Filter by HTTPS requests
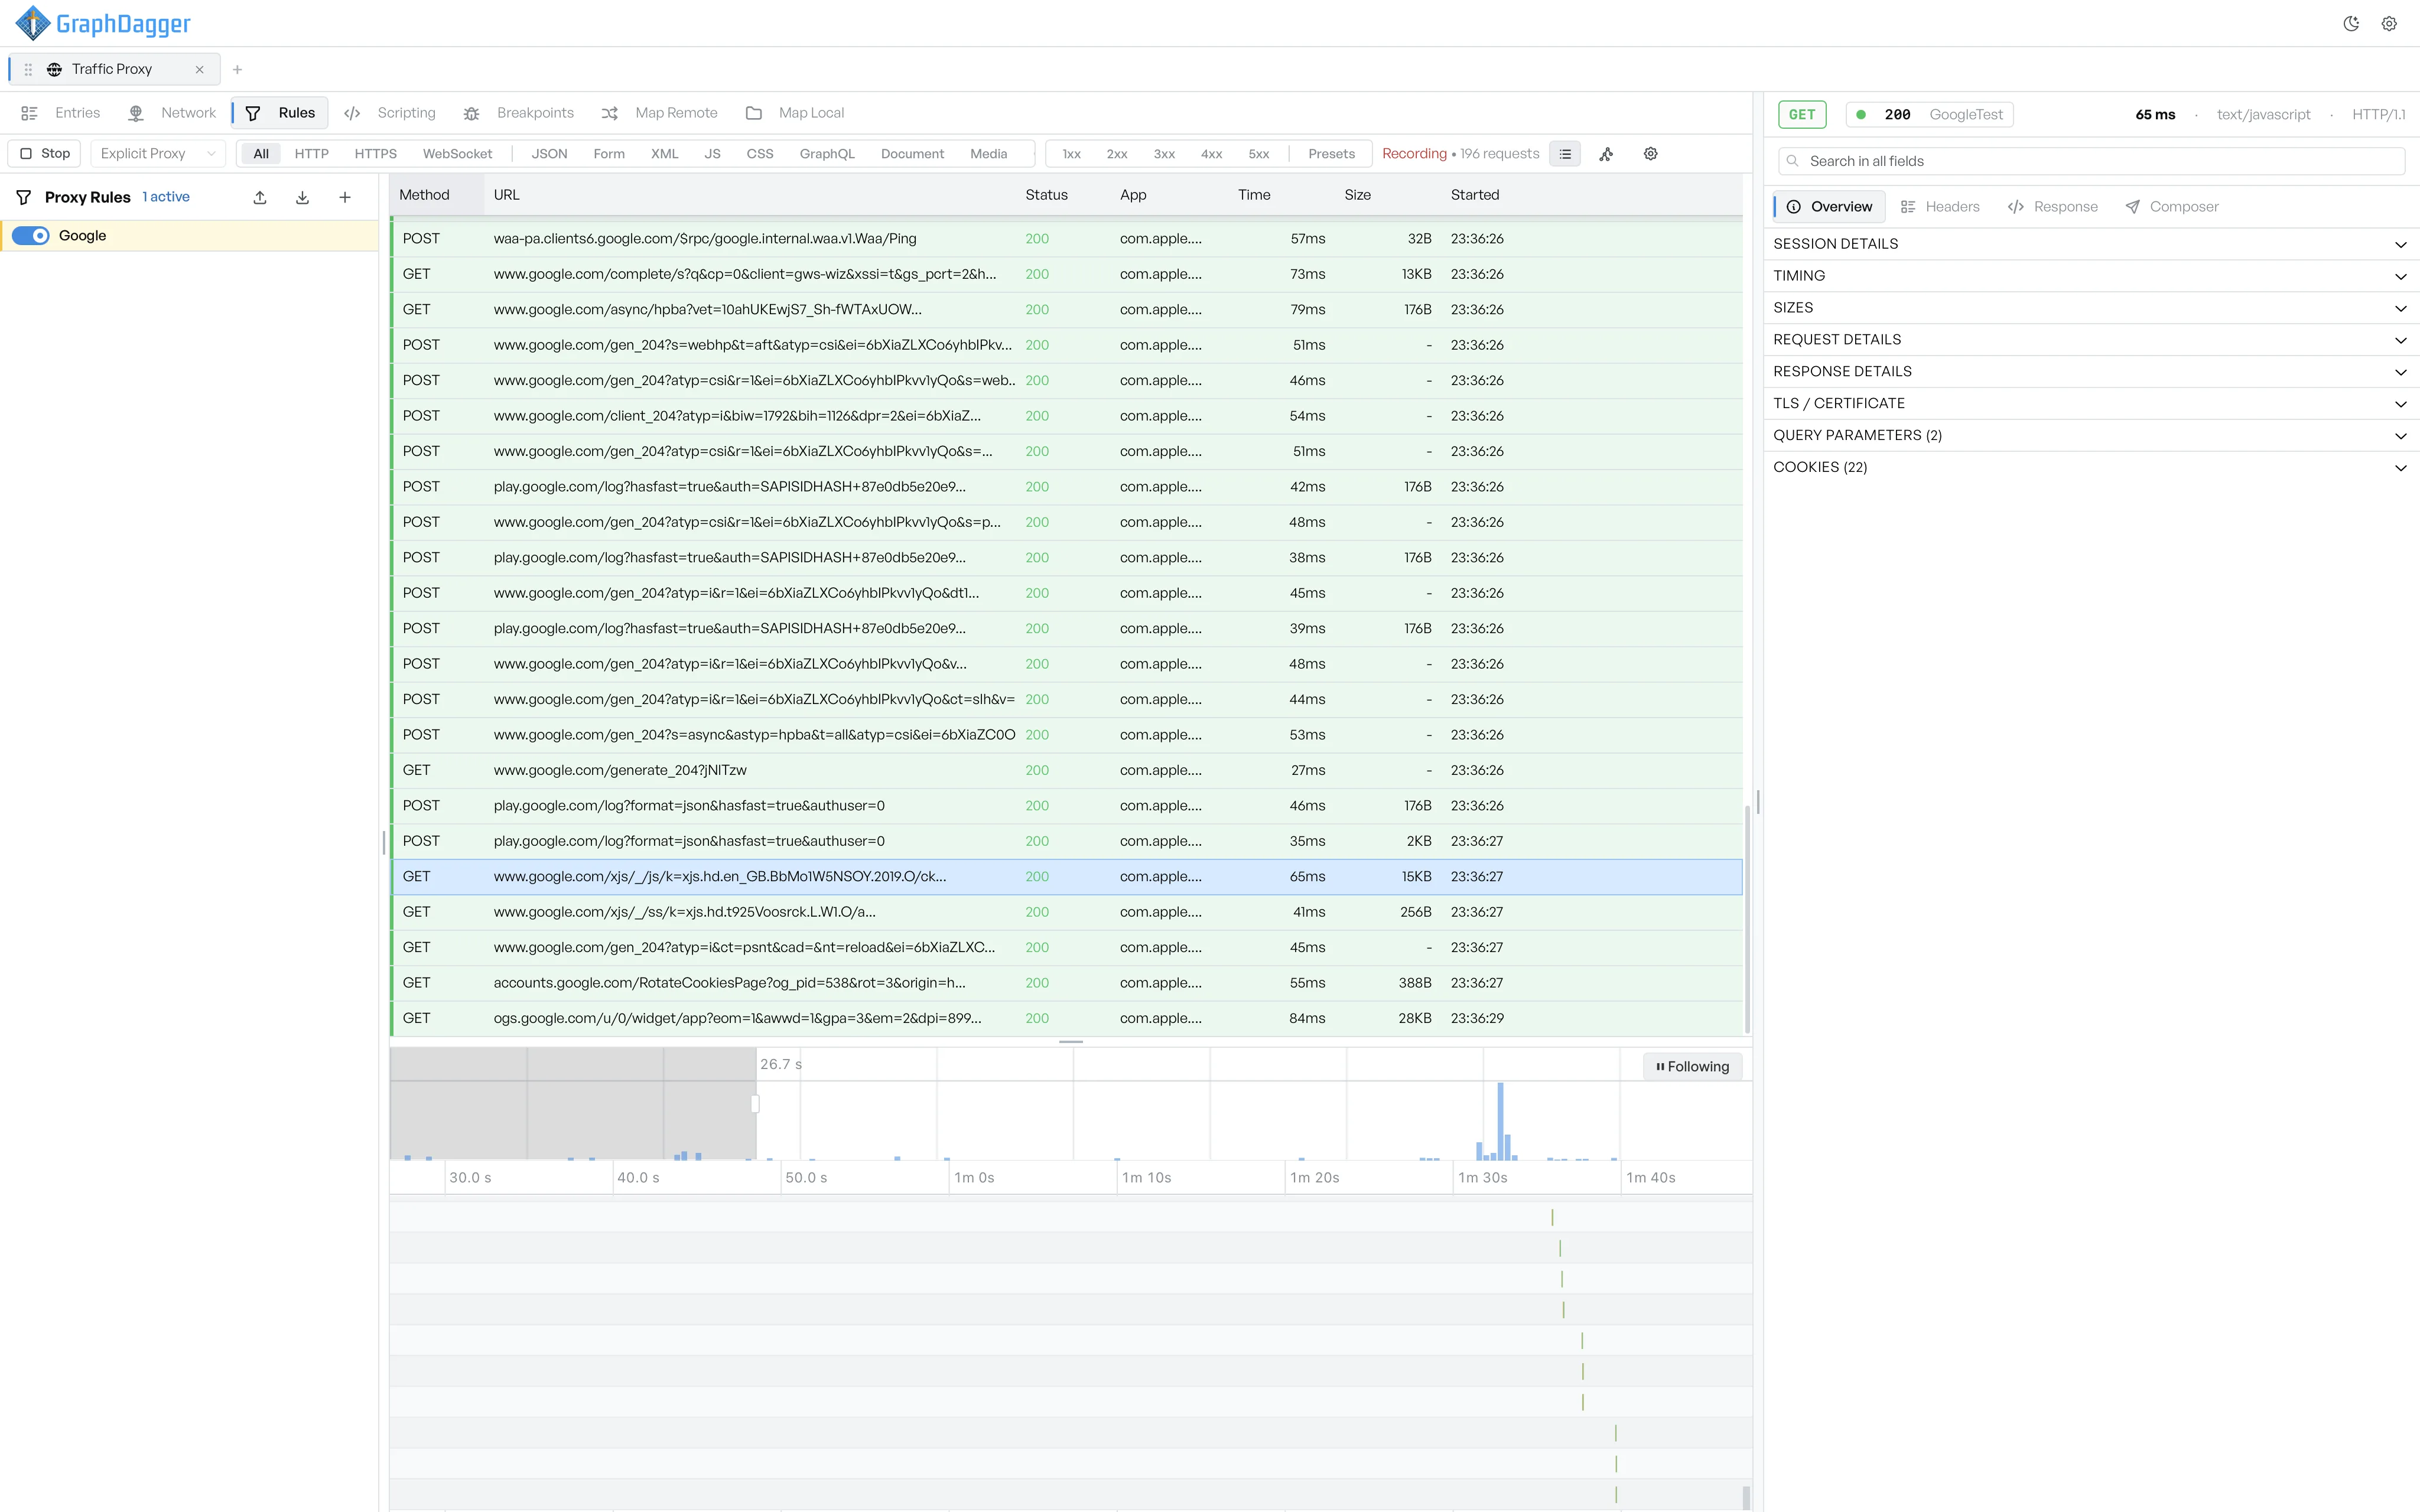The image size is (2420, 1512). (375, 154)
